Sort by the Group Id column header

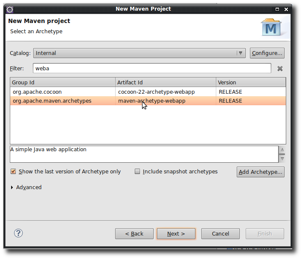click(x=63, y=82)
